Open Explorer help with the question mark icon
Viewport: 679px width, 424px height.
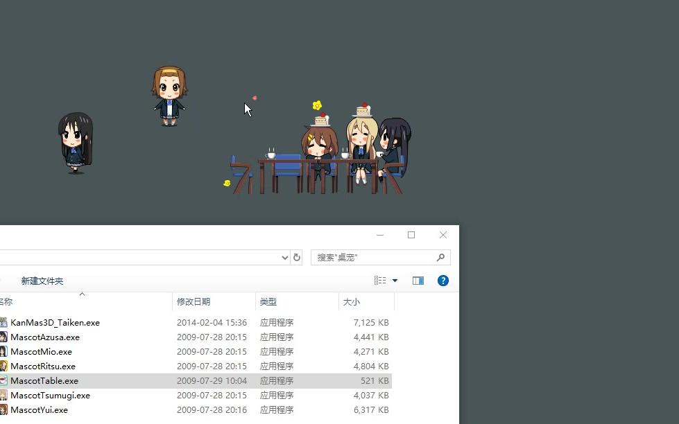click(x=442, y=281)
